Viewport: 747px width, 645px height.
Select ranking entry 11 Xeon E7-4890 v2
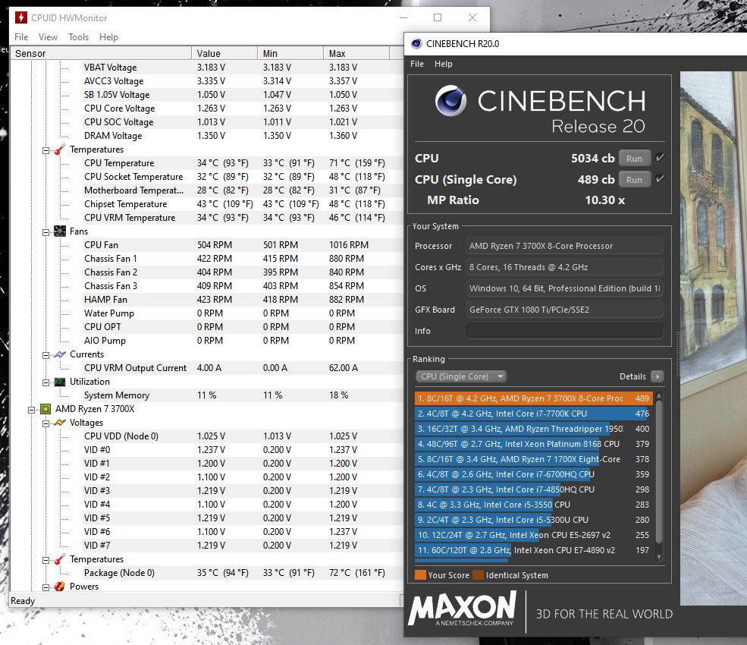pos(532,550)
